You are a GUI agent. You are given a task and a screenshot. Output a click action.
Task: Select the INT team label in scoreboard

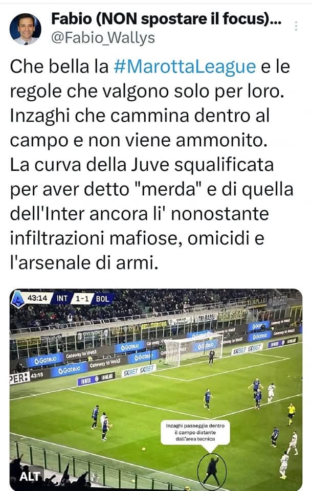(62, 298)
